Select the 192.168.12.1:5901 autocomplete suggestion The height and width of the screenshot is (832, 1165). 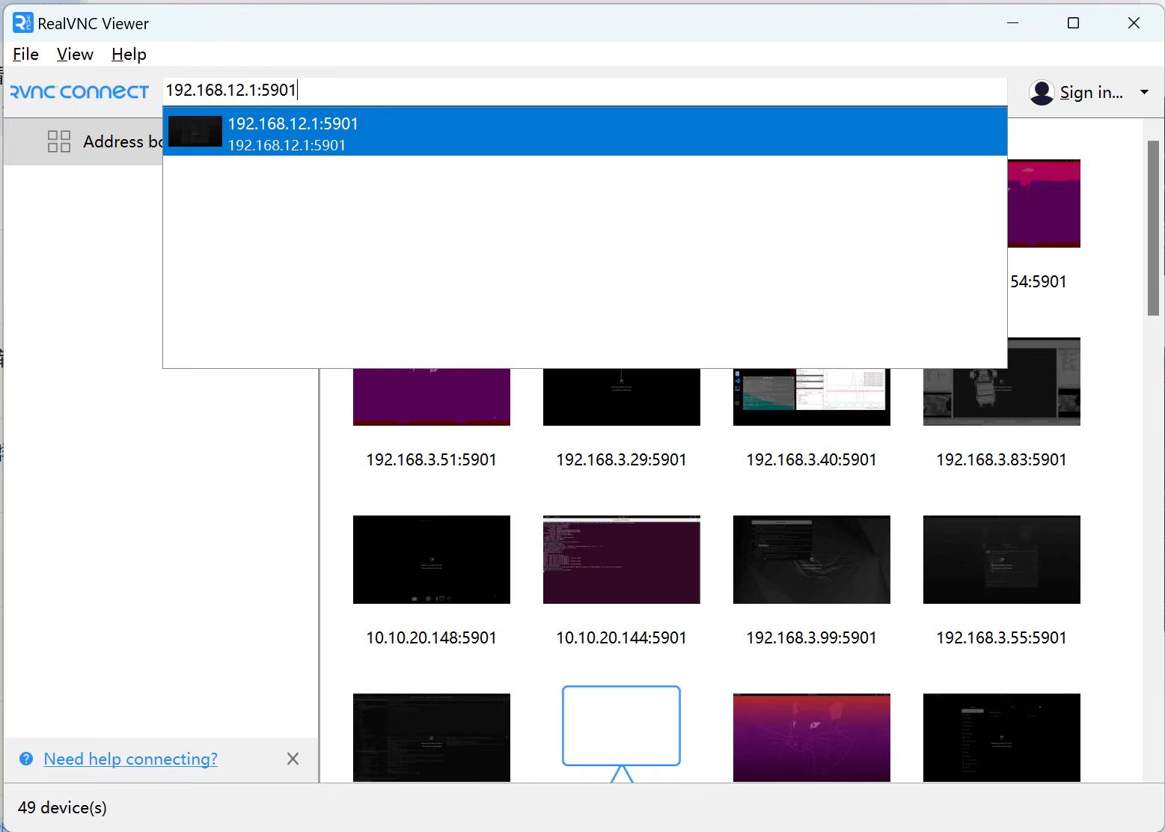click(584, 132)
